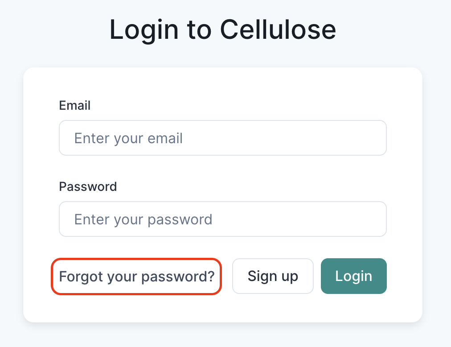This screenshot has height=347, width=451.
Task: Submit the form with the Login button
Action: coord(353,276)
